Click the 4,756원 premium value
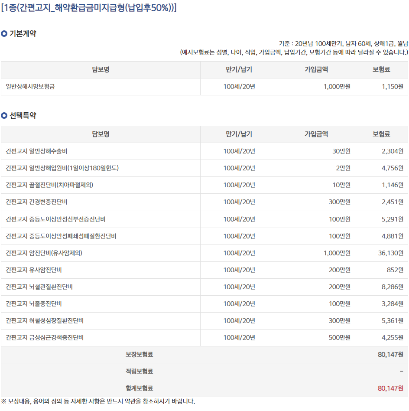Viewport: 409px width, 411px height. click(x=393, y=168)
